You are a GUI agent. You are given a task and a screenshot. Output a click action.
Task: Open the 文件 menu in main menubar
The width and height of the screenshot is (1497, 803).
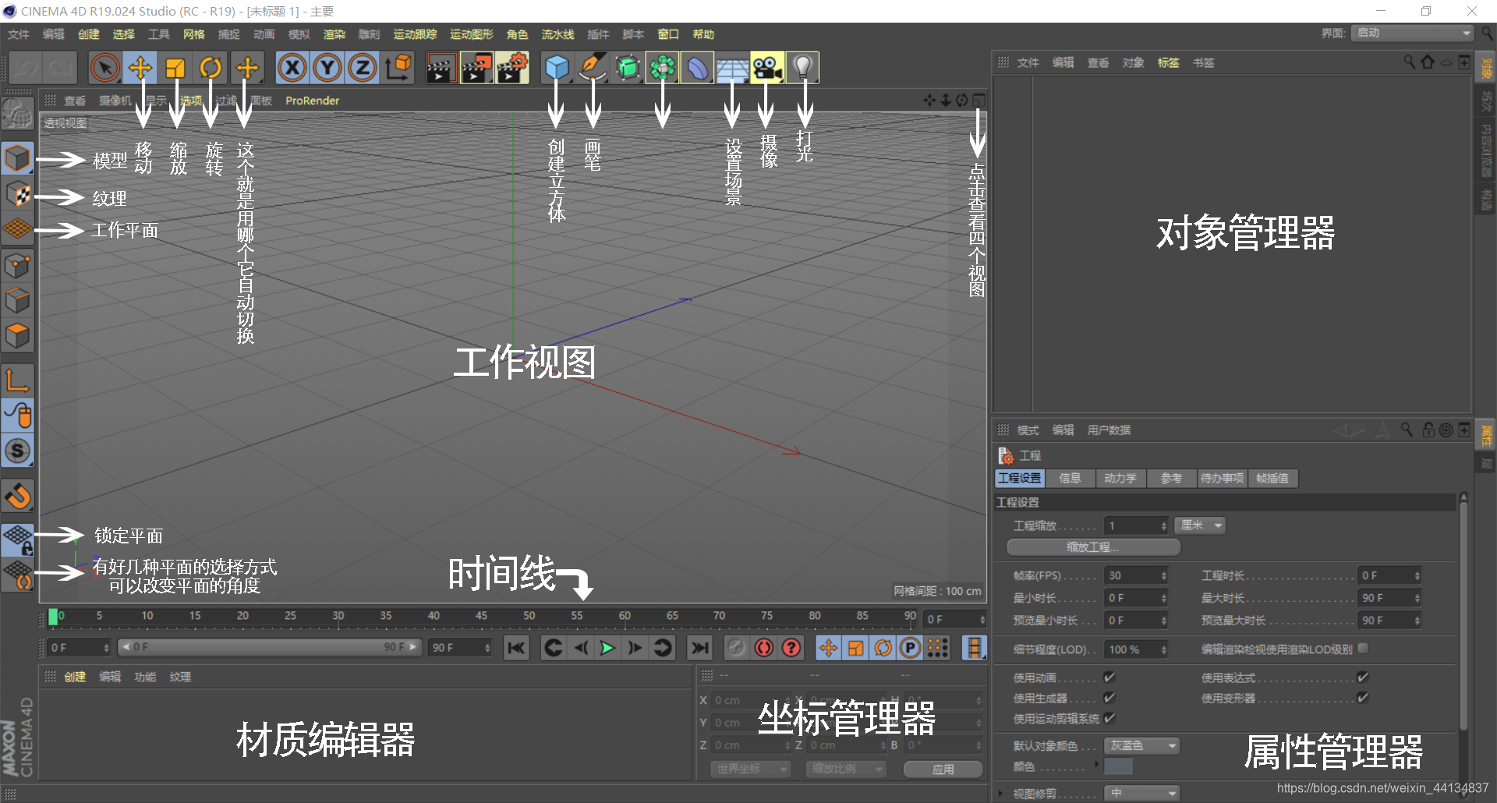pos(19,34)
